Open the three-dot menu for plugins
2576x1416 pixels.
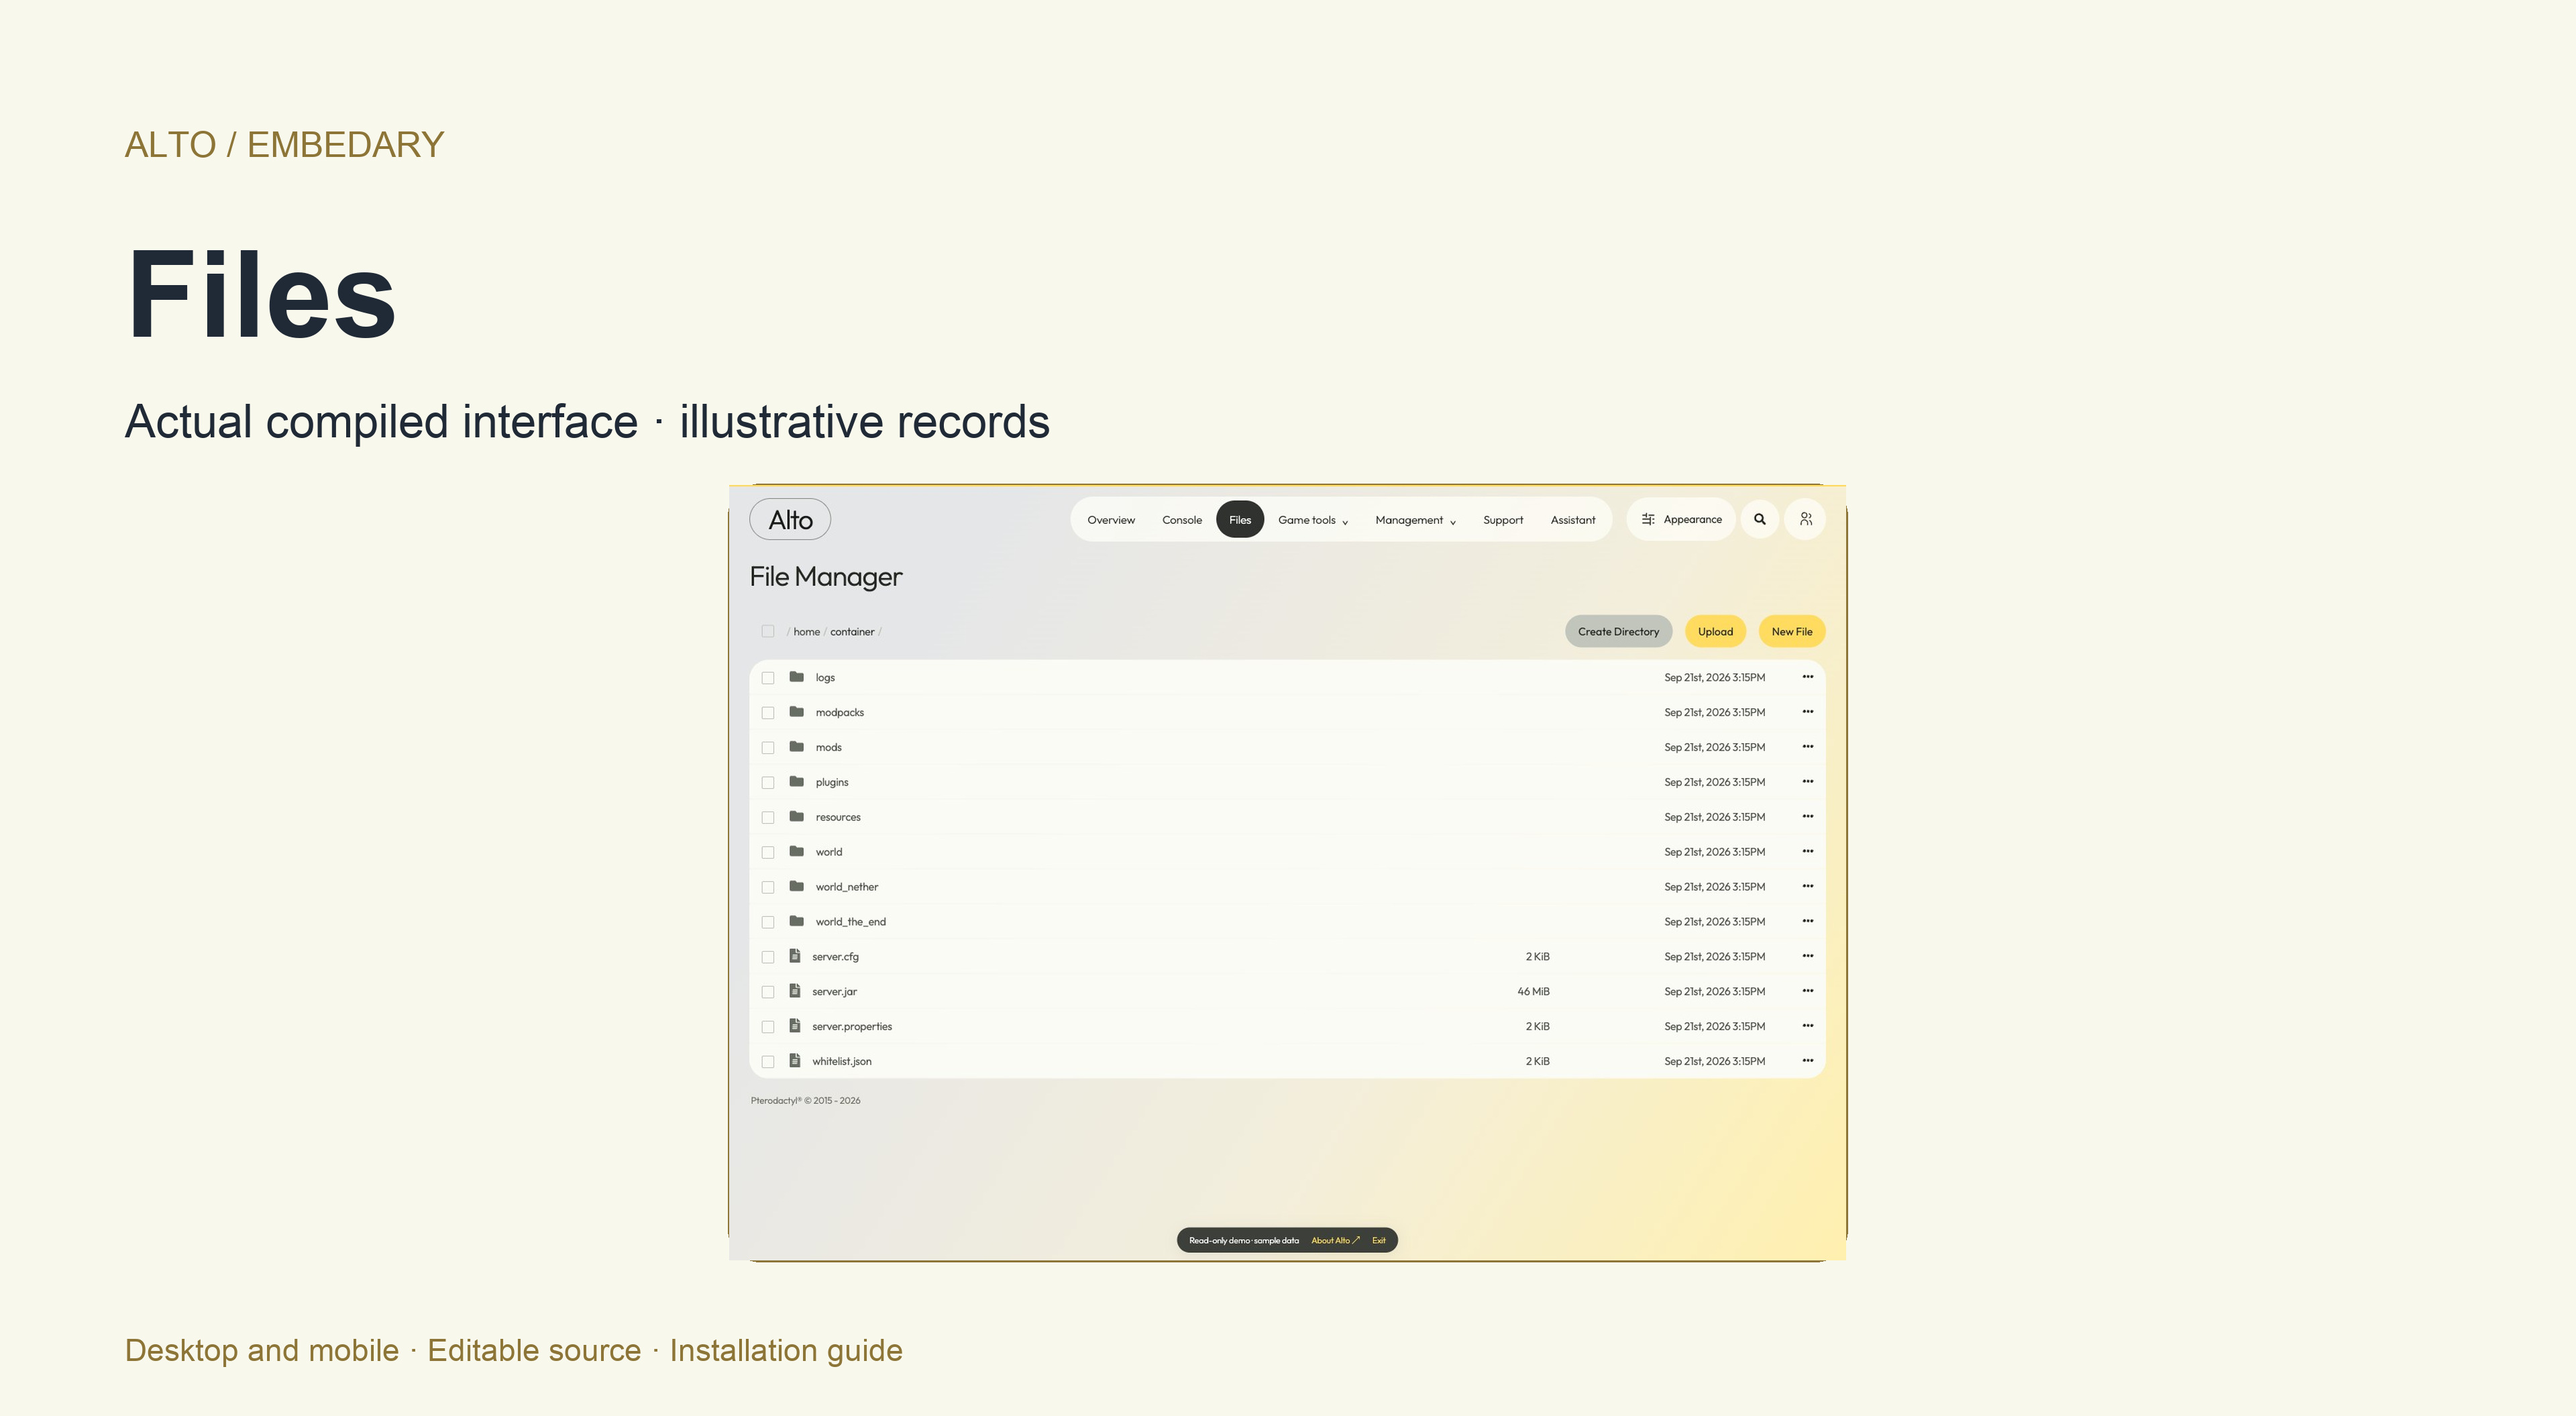coord(1807,782)
